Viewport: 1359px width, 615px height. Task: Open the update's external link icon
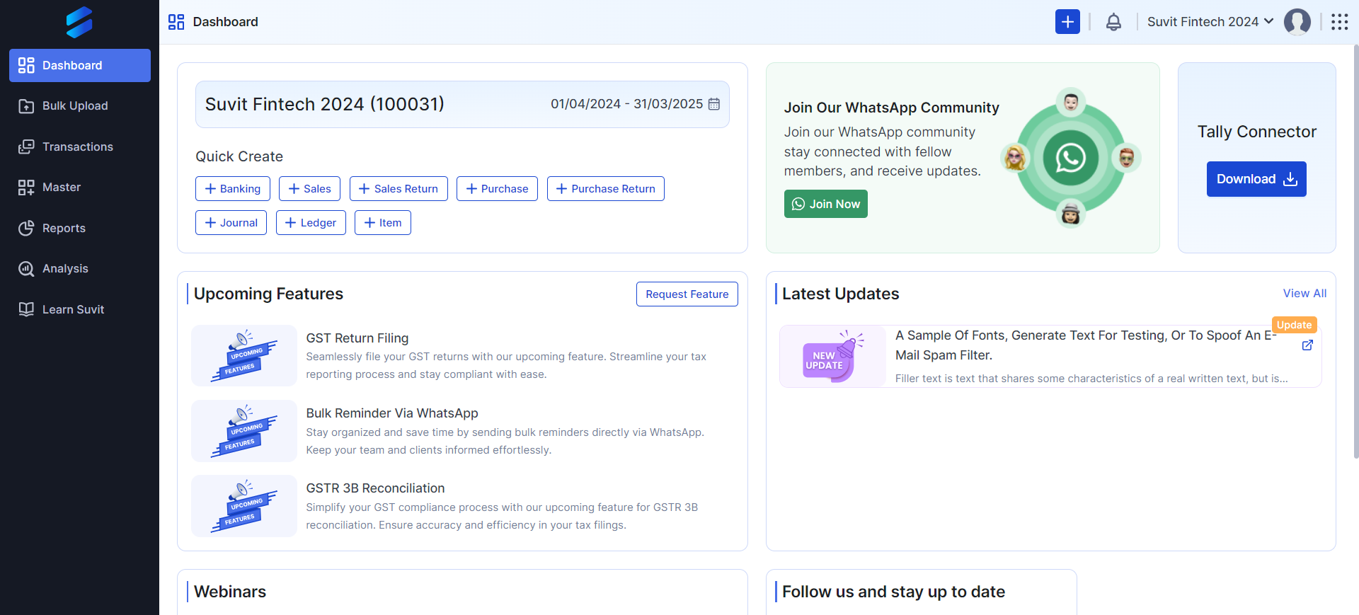click(x=1307, y=345)
